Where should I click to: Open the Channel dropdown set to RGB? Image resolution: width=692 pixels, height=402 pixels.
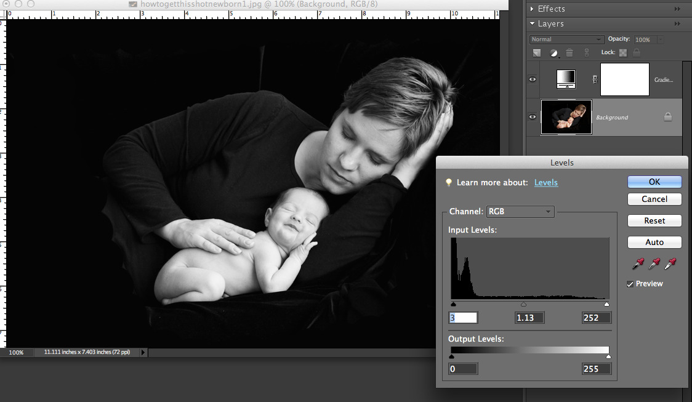click(520, 211)
